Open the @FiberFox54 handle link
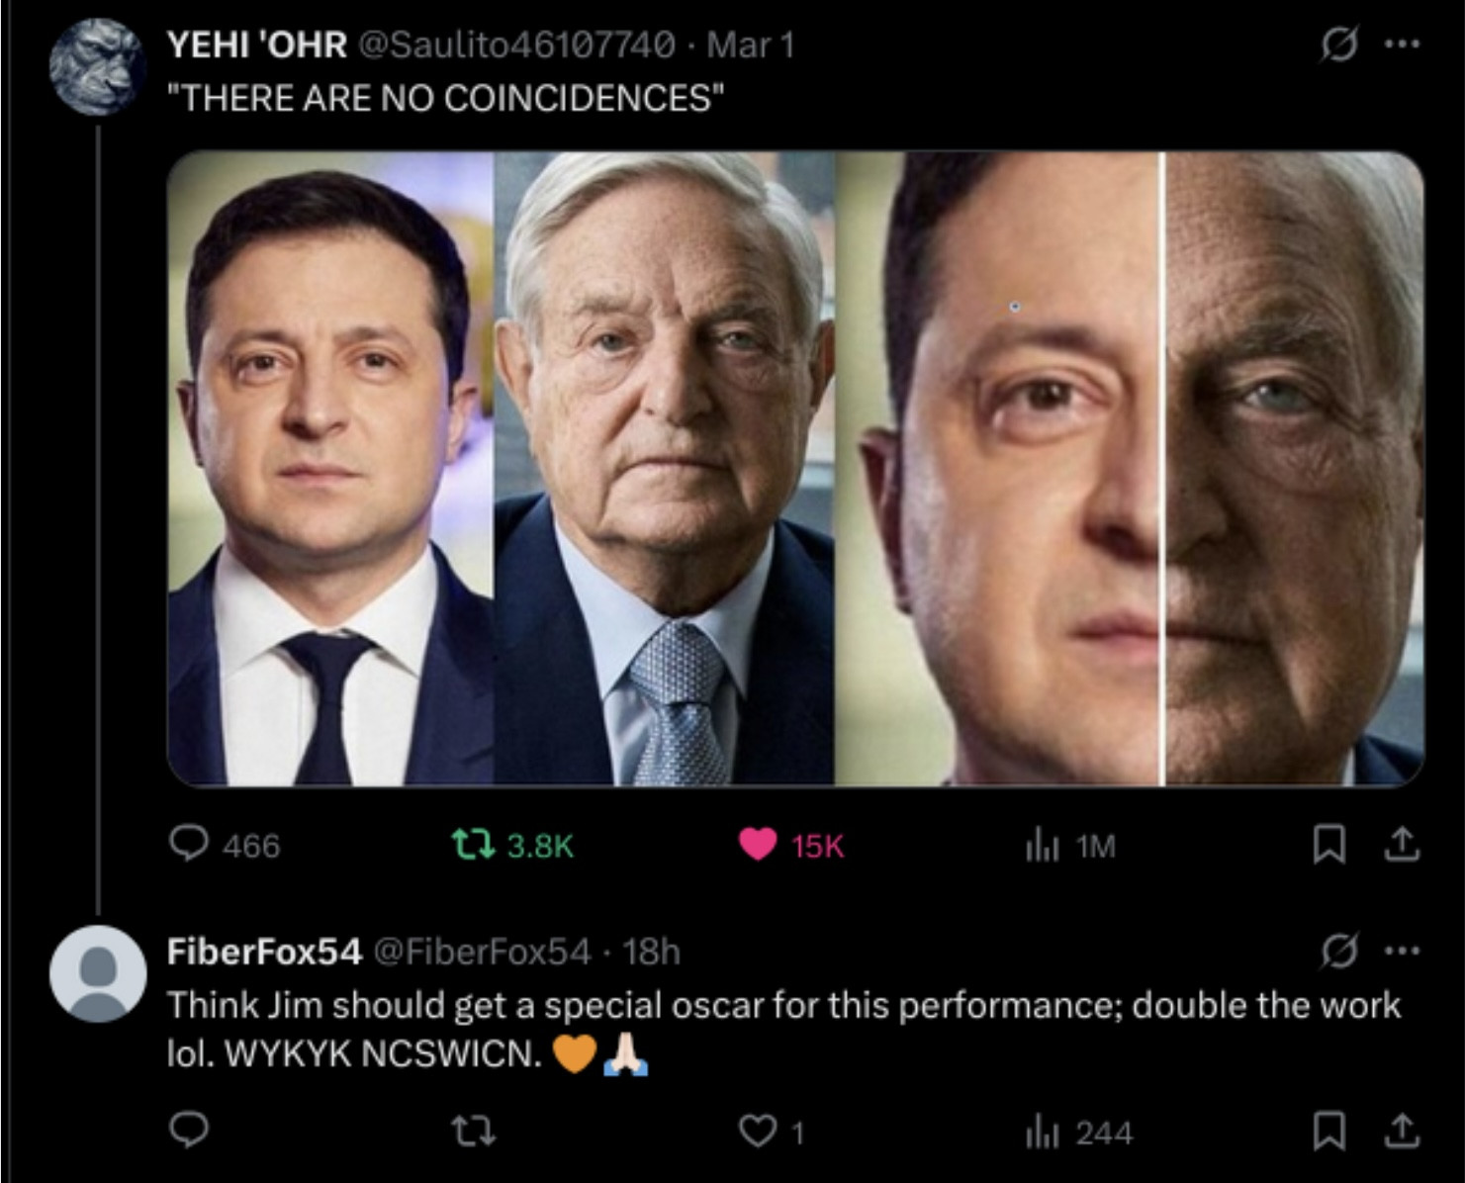The image size is (1465, 1183). coord(483,952)
